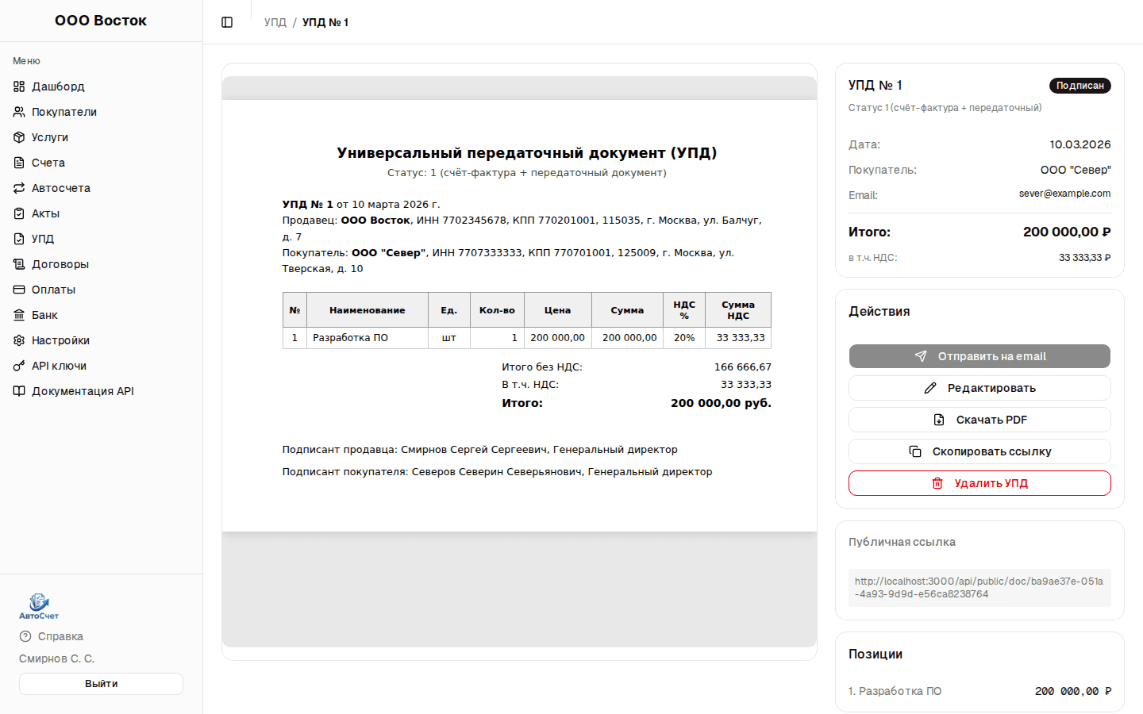Click the Разработка ПО table cell
The width and height of the screenshot is (1143, 714).
pos(368,338)
